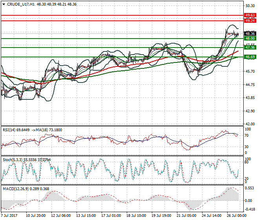
Task: Click the 21 Jul 05:00 time axis label
Action: (186, 216)
